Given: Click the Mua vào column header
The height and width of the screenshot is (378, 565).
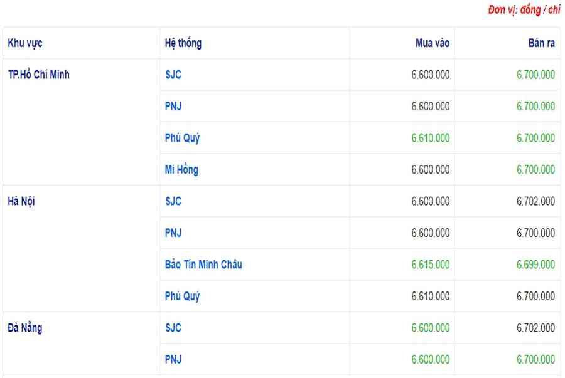Looking at the screenshot, I should pos(433,43).
